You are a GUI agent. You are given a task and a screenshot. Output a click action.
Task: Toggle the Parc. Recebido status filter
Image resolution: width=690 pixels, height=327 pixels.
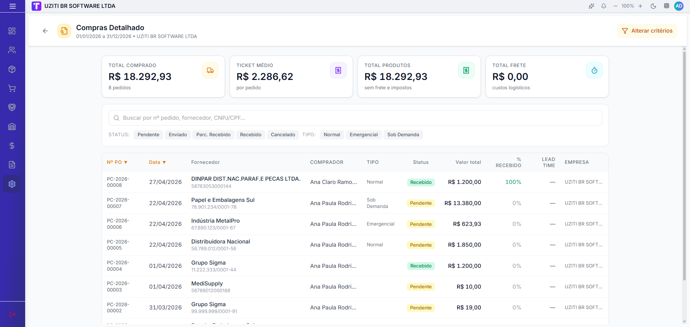(213, 135)
